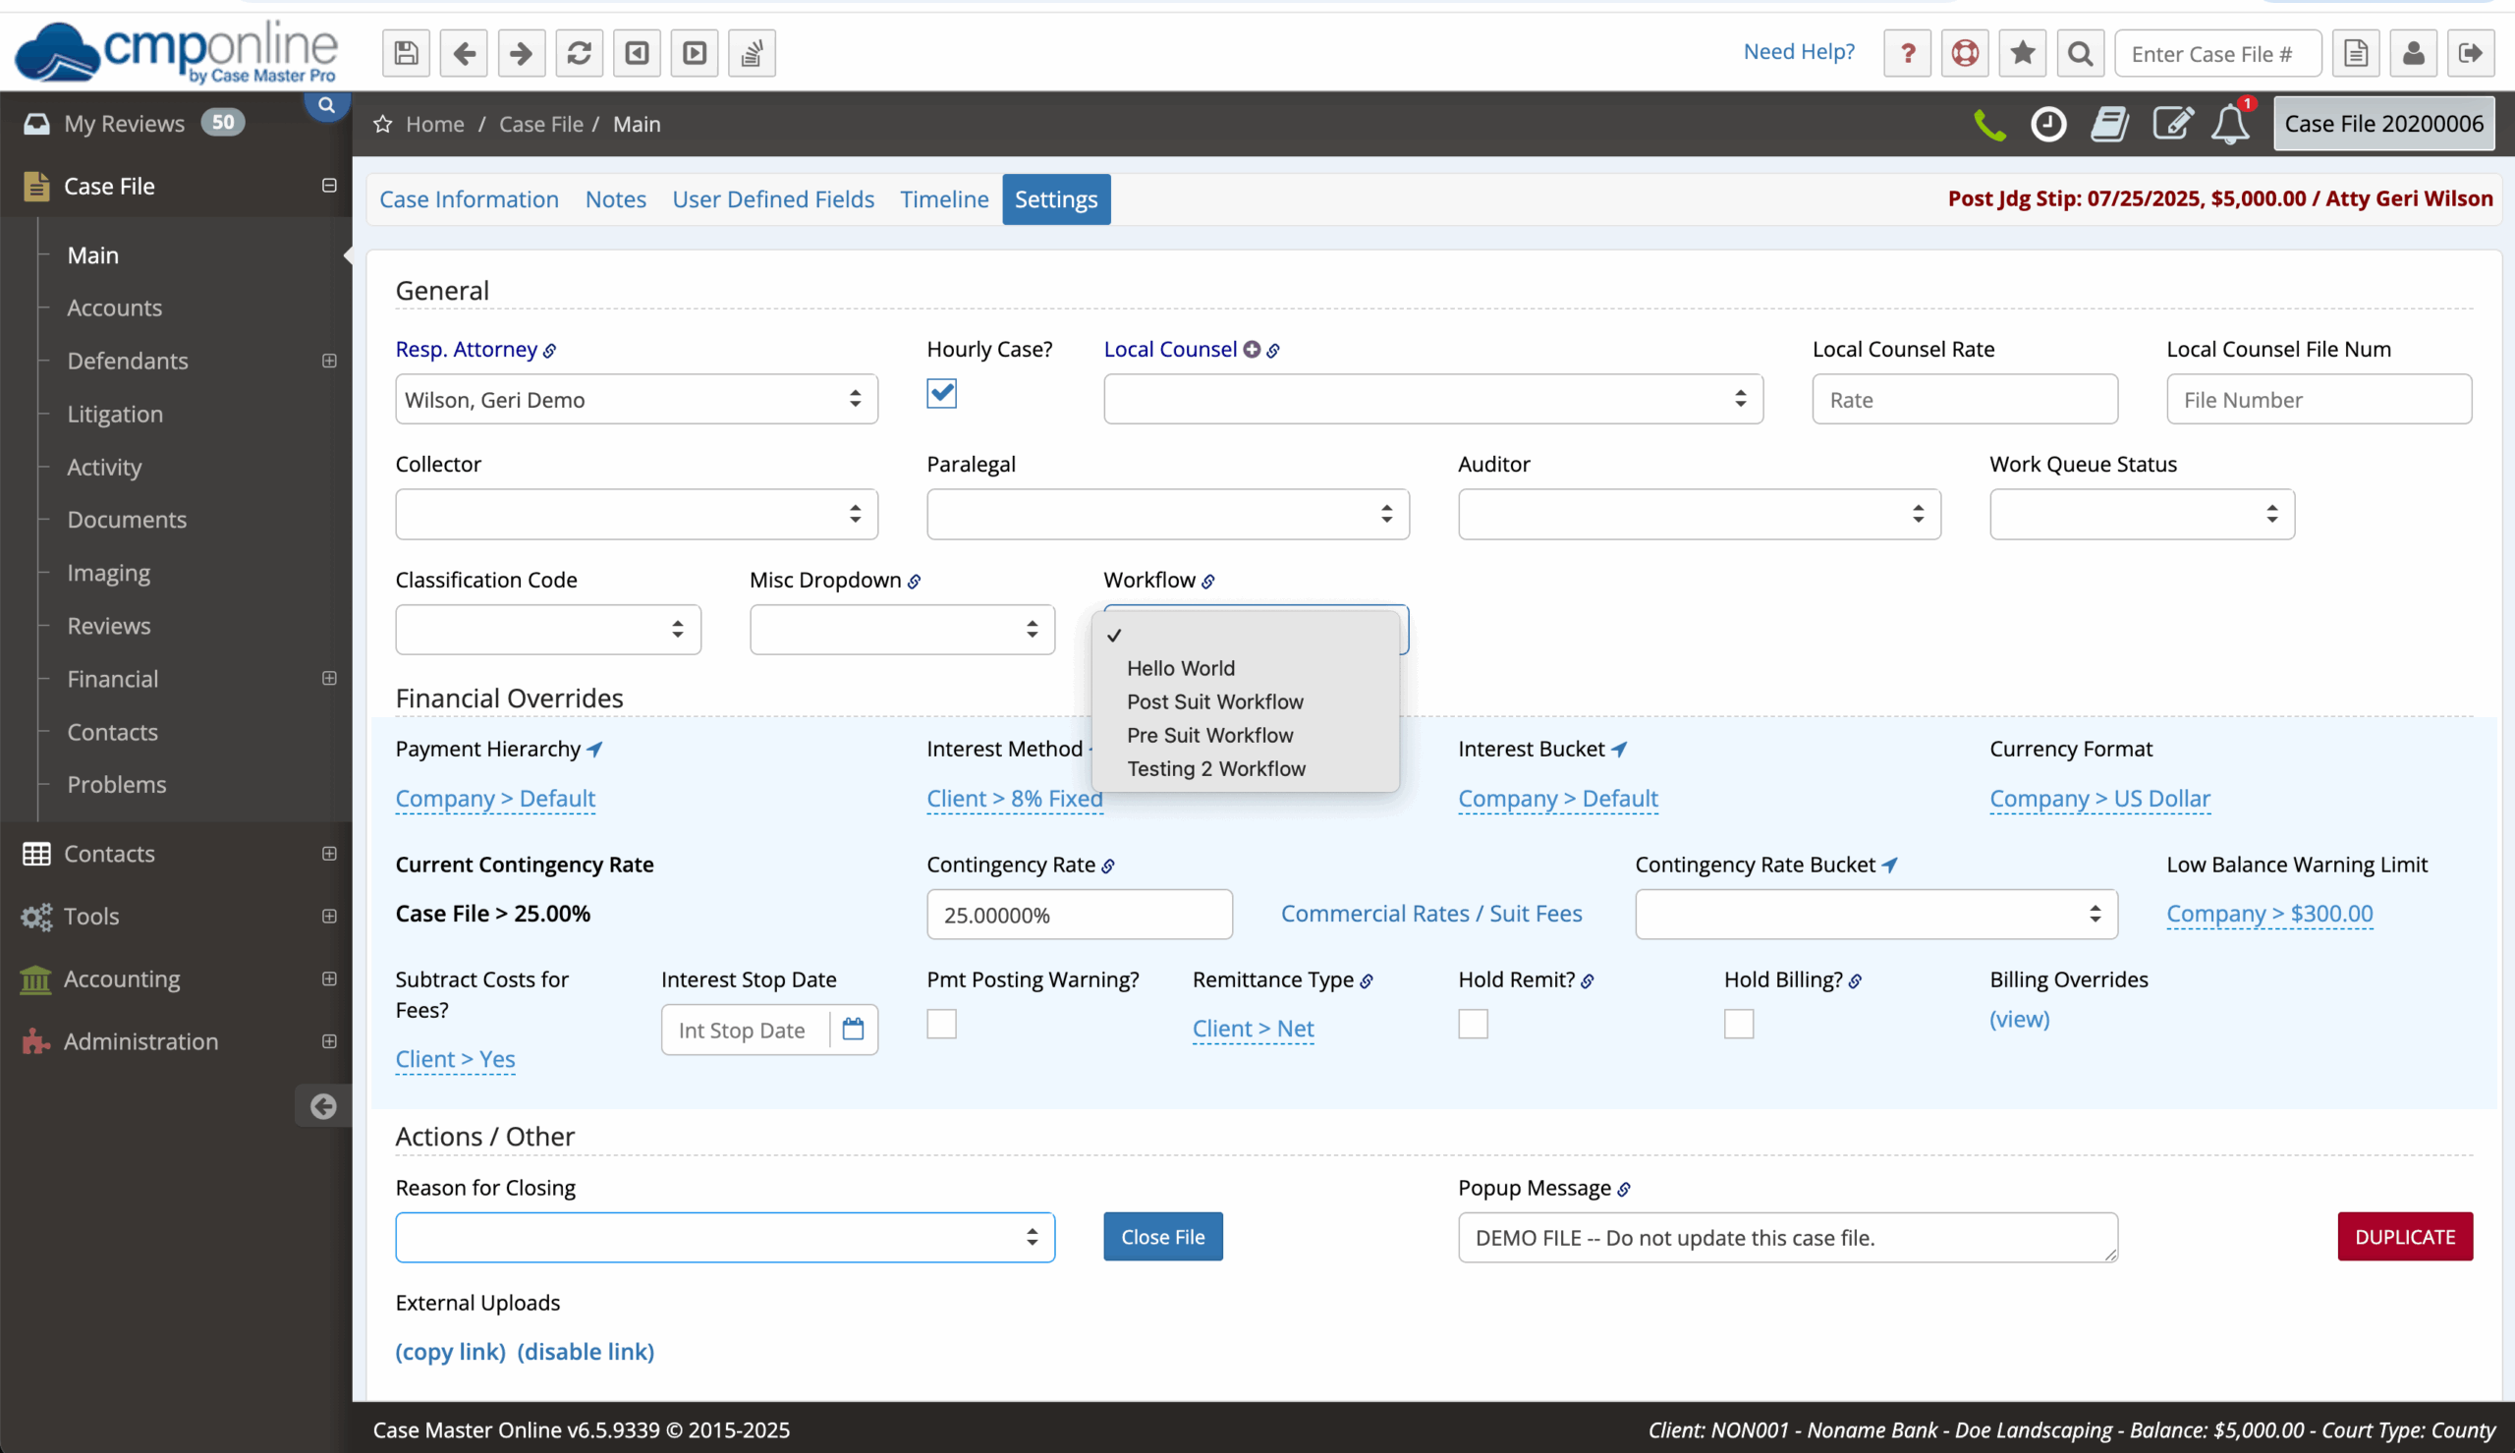2515x1453 pixels.
Task: Open the User Defined Fields tab
Action: (772, 199)
